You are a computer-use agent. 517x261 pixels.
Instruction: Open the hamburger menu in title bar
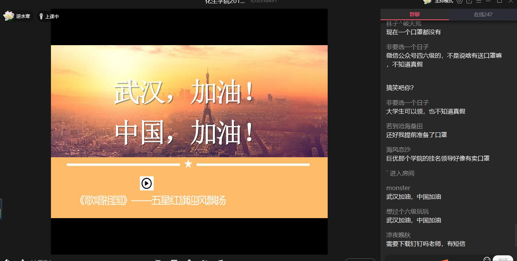tap(479, 1)
